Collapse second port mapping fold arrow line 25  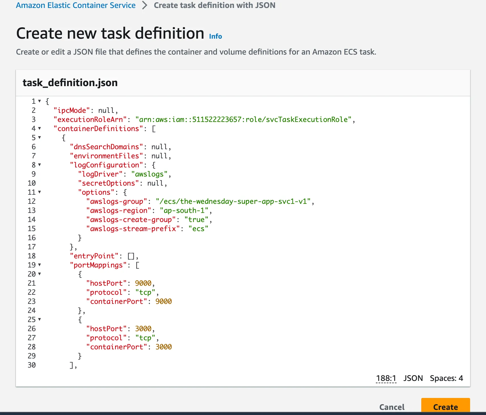39,319
